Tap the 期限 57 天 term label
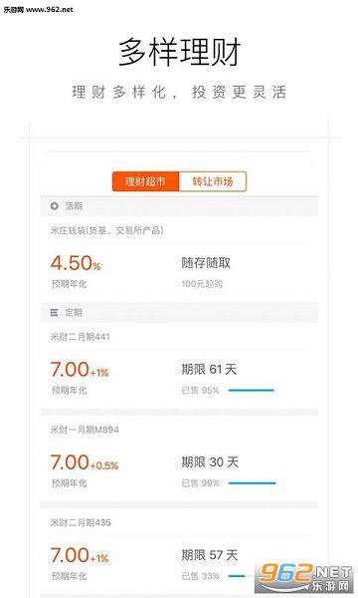358x598 pixels. click(x=209, y=555)
